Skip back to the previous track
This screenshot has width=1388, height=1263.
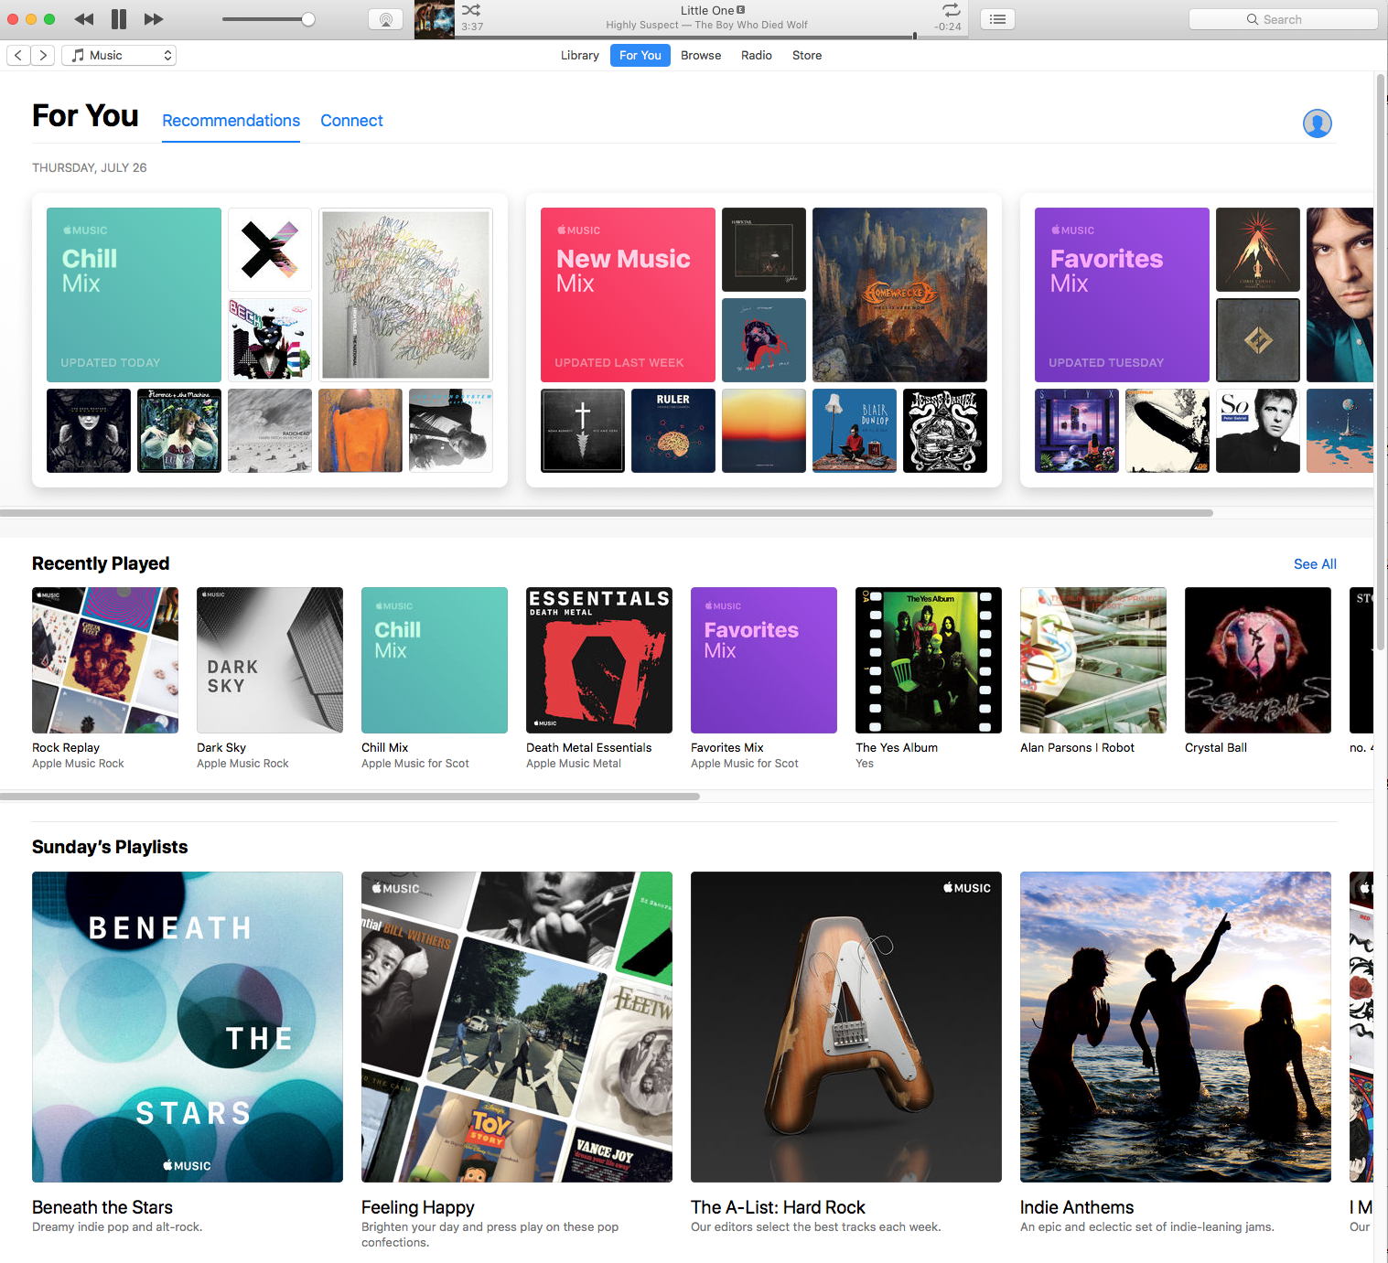[x=83, y=19]
